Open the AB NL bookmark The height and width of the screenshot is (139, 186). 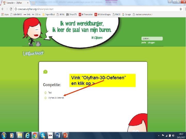pyautogui.click(x=60, y=14)
